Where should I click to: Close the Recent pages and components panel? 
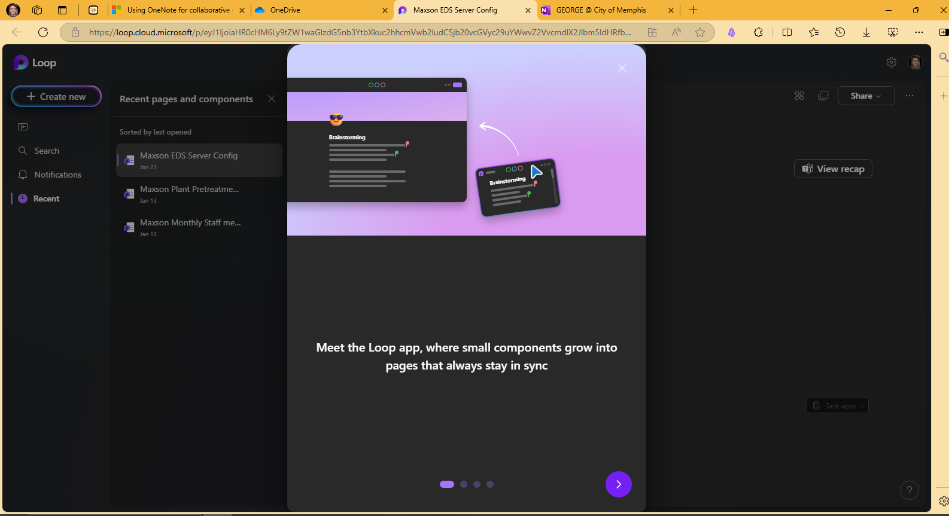click(272, 99)
